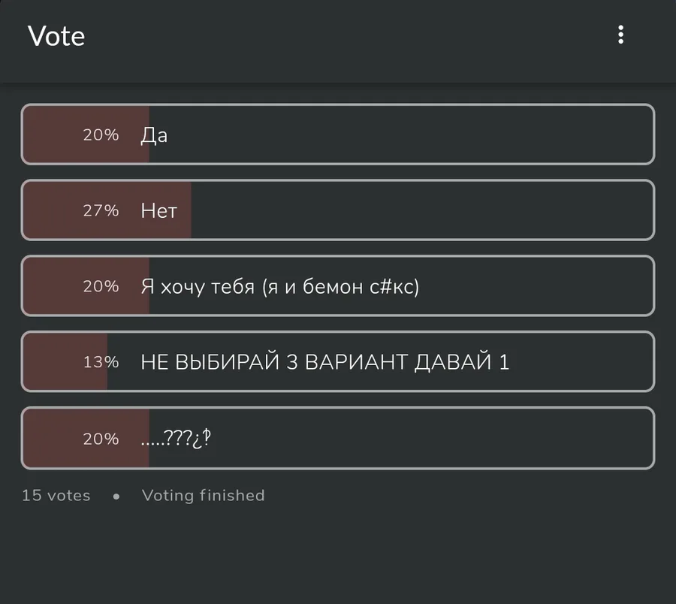Click the 20% label on the last option

click(101, 439)
